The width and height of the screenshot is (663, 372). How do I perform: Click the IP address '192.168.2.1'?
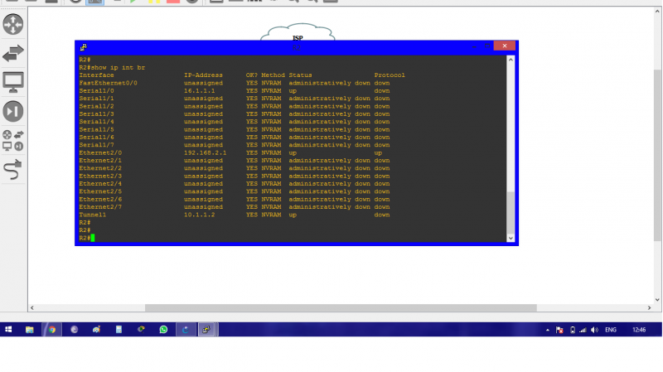(x=205, y=153)
